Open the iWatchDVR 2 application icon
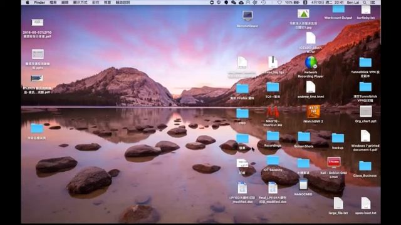The height and width of the screenshot is (225, 401). coord(313,112)
